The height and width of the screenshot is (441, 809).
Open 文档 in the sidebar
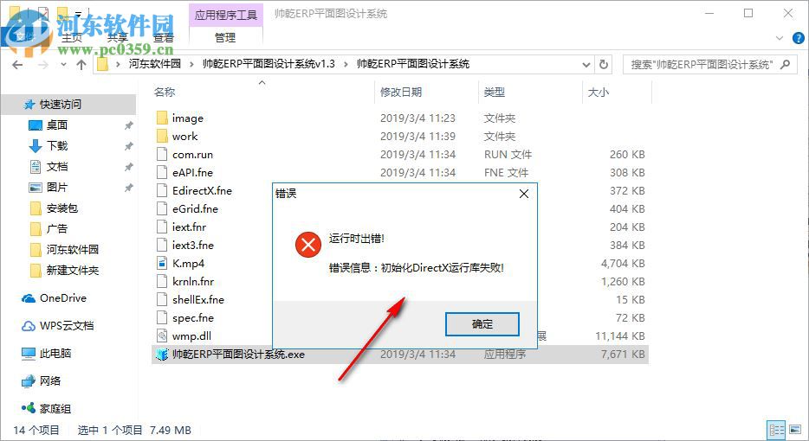[x=57, y=166]
